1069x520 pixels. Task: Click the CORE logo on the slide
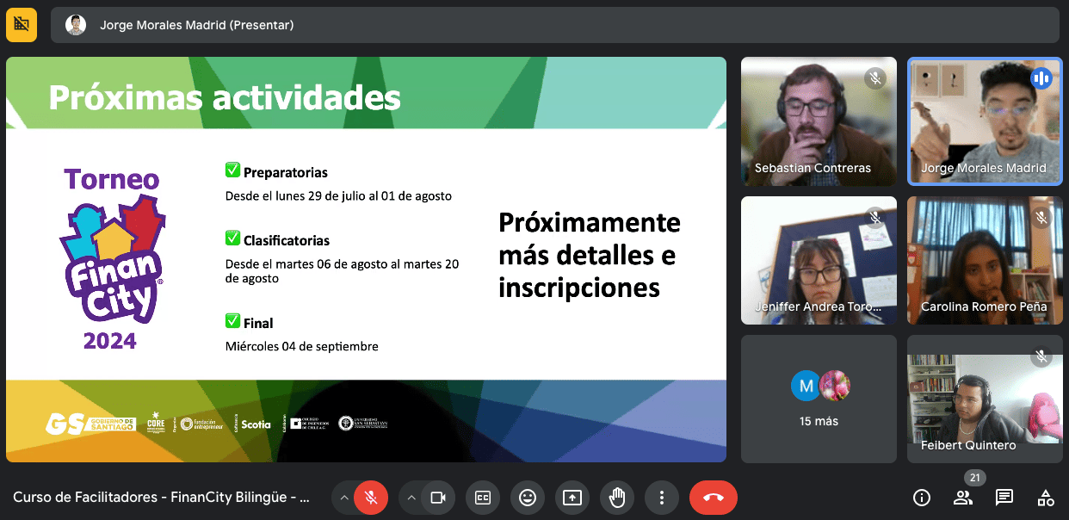pyautogui.click(x=156, y=423)
